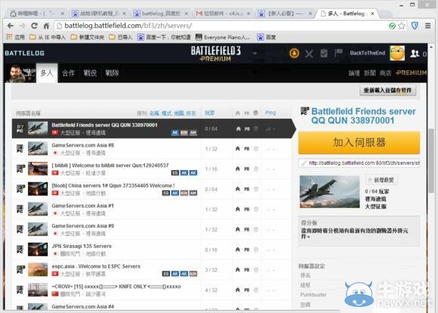The width and height of the screenshot is (438, 313).
Task: Open the crossed-swords icon in header
Action: tap(309, 53)
